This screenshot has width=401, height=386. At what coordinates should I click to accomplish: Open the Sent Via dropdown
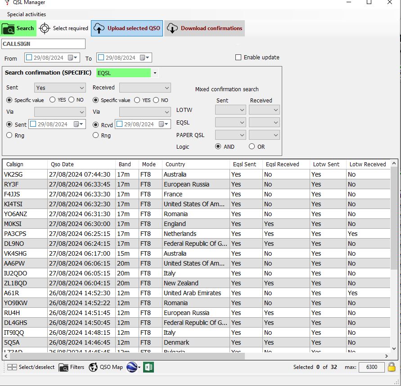coord(60,112)
